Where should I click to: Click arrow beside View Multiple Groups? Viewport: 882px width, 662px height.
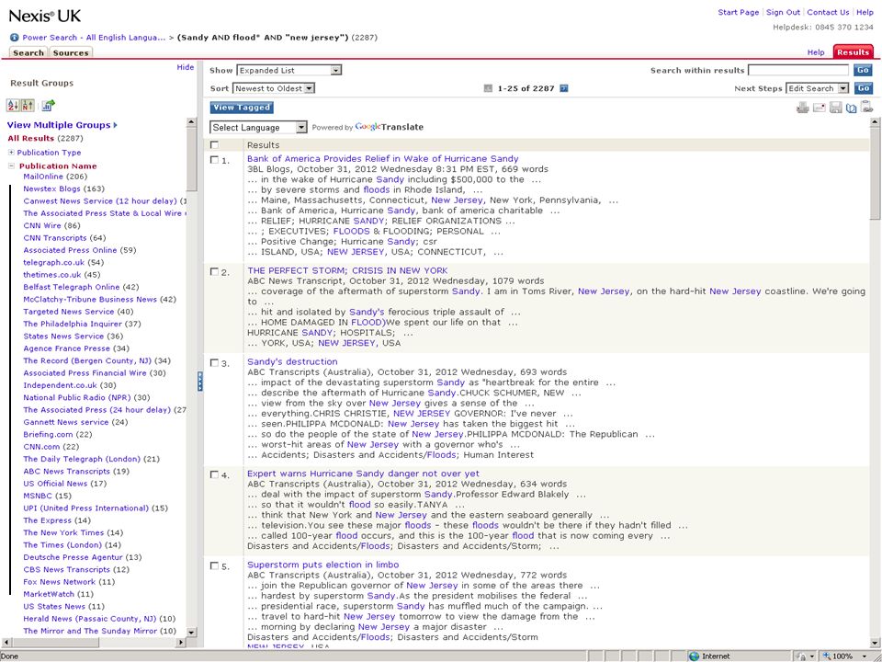116,125
